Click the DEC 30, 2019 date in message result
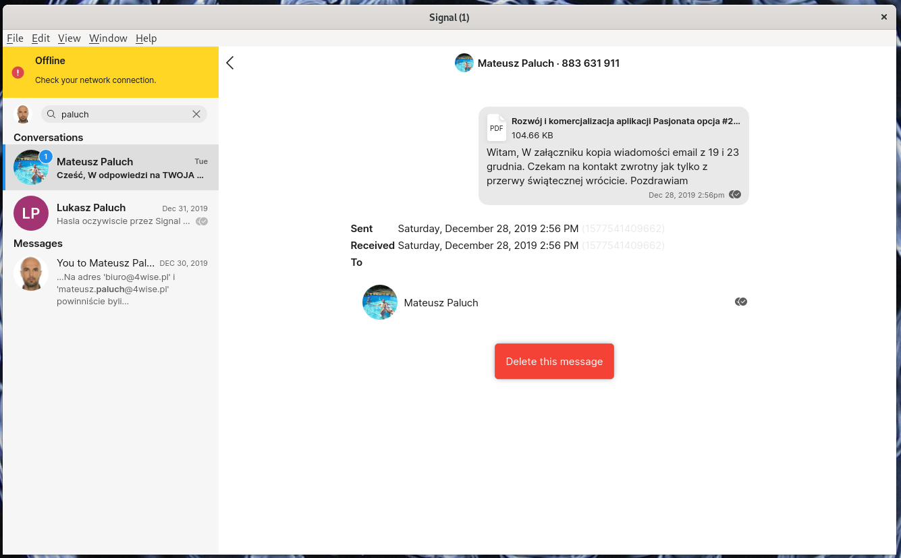Image resolution: width=901 pixels, height=558 pixels. [x=184, y=263]
